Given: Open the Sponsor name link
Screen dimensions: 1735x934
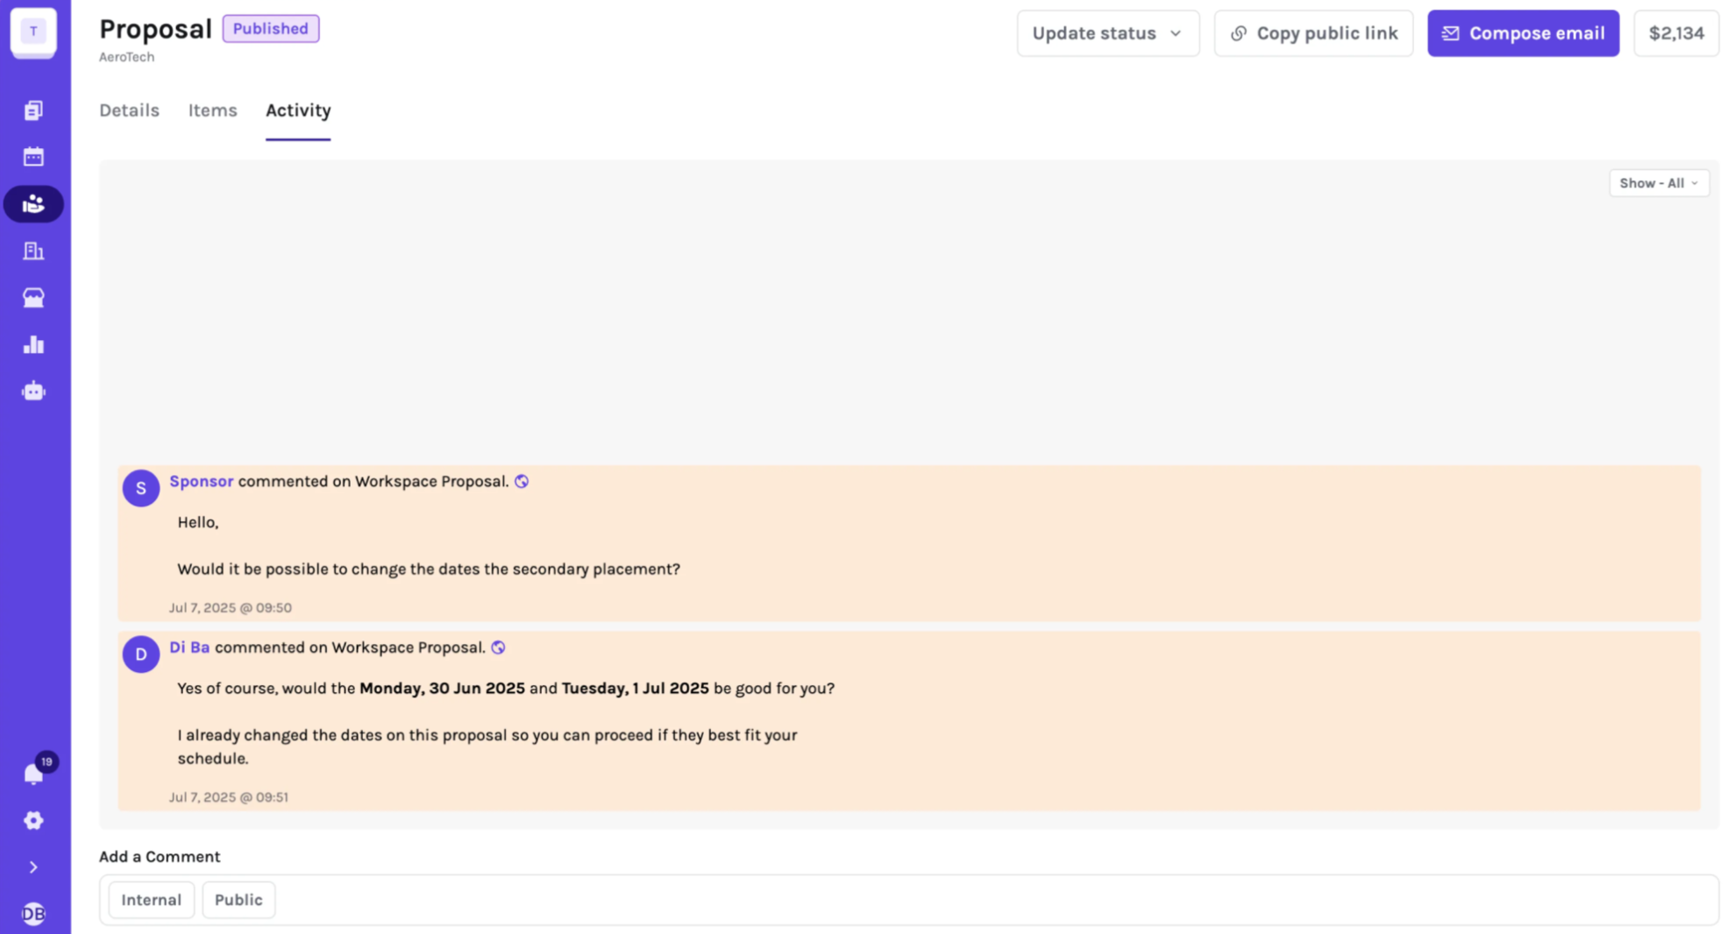Looking at the screenshot, I should (x=201, y=481).
